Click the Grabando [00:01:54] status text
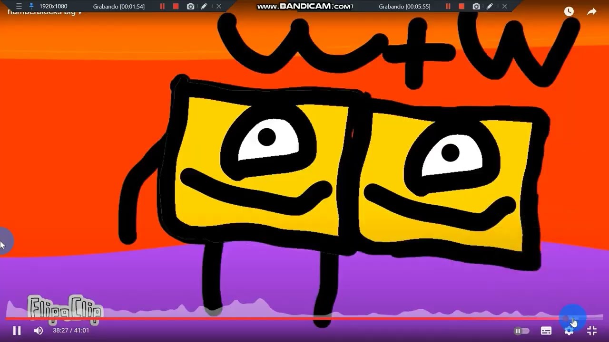Screen dimensions: 609x342 tap(119, 7)
